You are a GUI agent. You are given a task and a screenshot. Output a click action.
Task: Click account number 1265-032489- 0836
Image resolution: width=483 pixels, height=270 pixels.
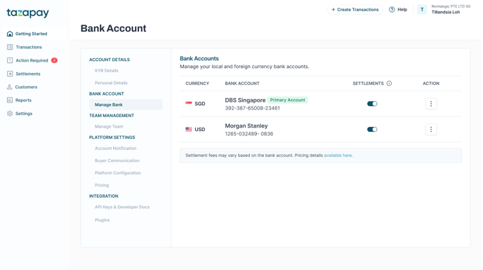(x=249, y=134)
